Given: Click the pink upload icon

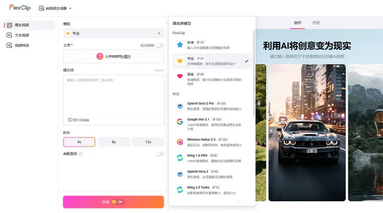Looking at the screenshot, I should pos(100,56).
